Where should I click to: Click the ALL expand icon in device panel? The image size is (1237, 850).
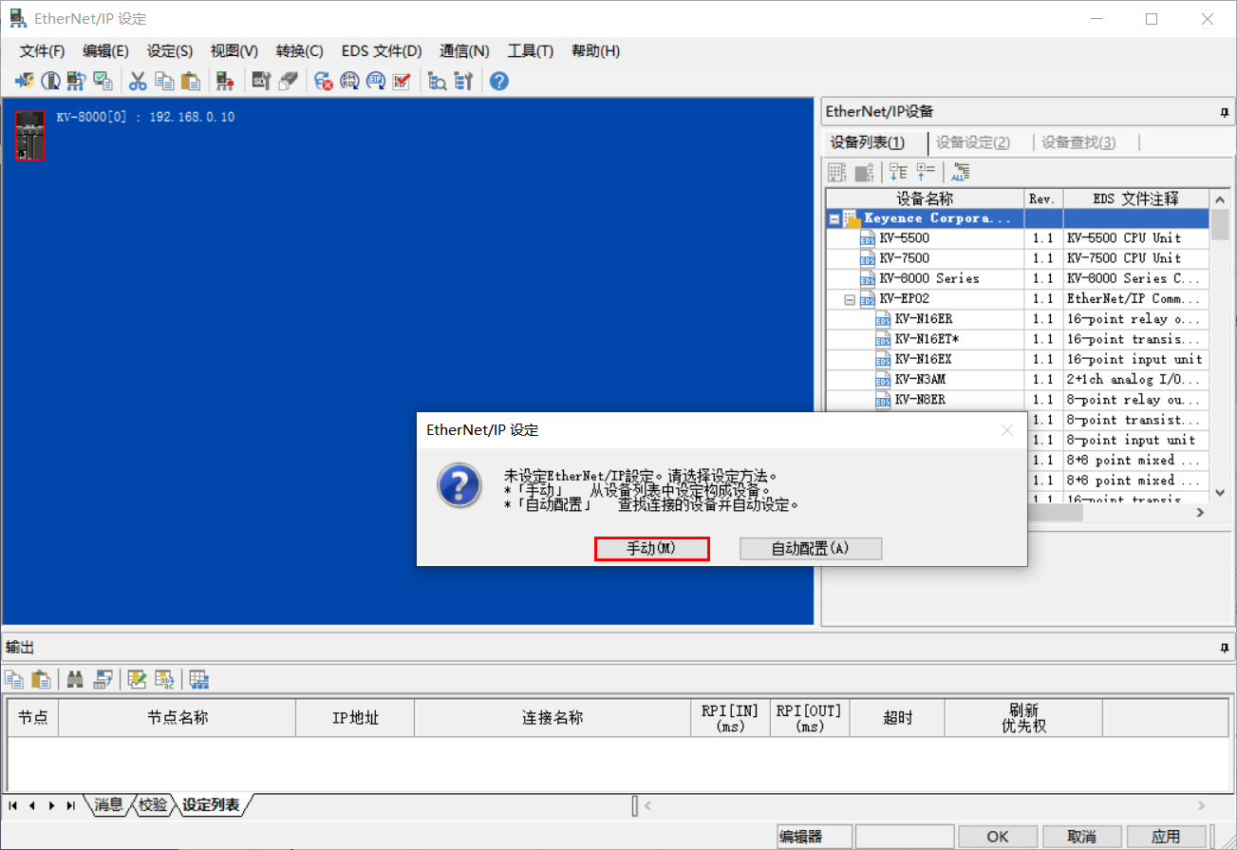click(x=960, y=172)
